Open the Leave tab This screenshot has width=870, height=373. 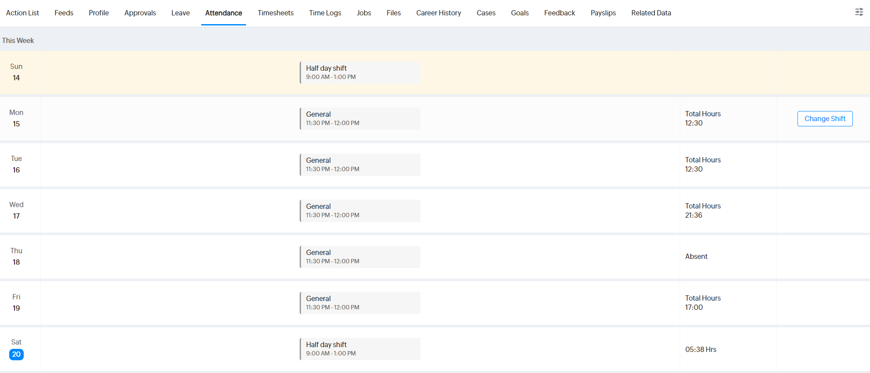[x=181, y=13]
